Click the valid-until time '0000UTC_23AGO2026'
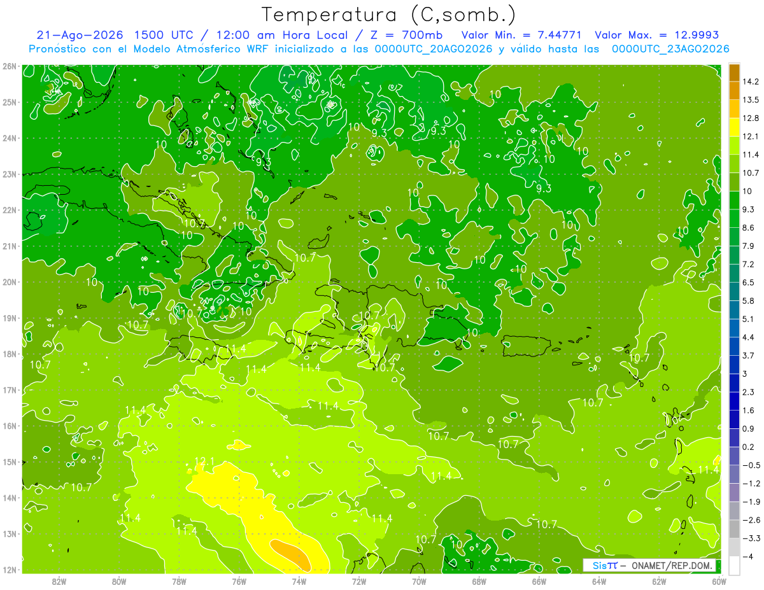764x590 pixels. pyautogui.click(x=670, y=49)
